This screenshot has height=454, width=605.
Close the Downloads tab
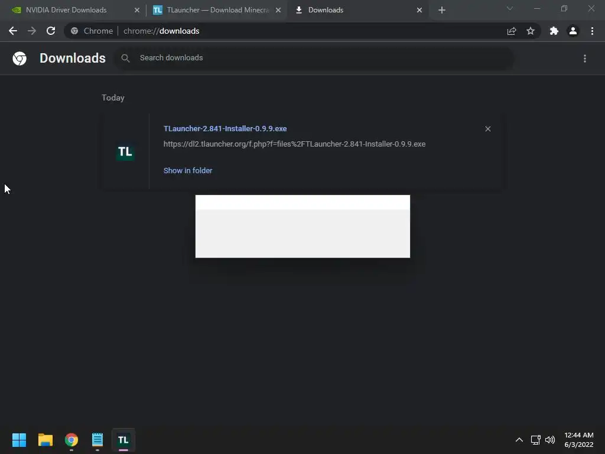(x=419, y=11)
